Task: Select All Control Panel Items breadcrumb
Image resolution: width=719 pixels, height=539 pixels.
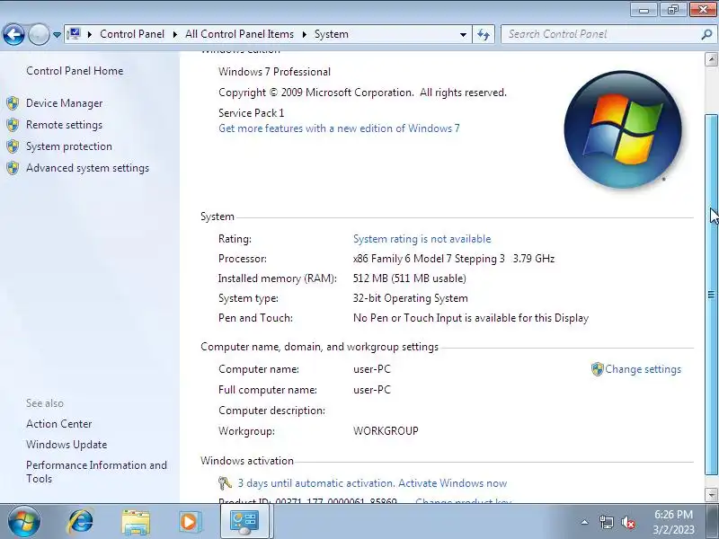Action: 239,34
